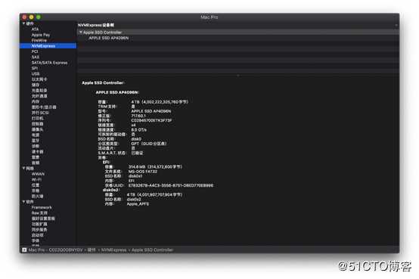This screenshot has height=279, width=419.
Task: Select Framework under the software group
Action: pos(42,207)
